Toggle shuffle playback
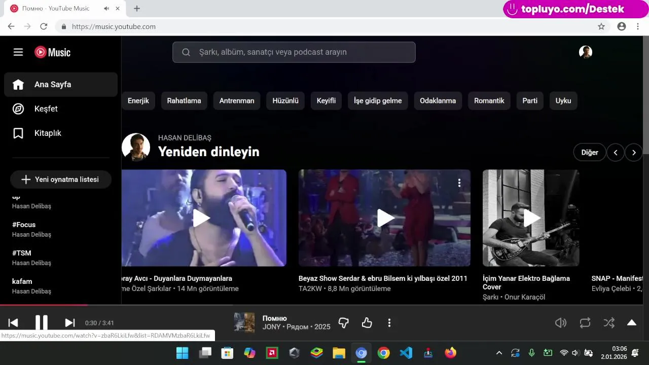649x365 pixels. [x=609, y=323]
